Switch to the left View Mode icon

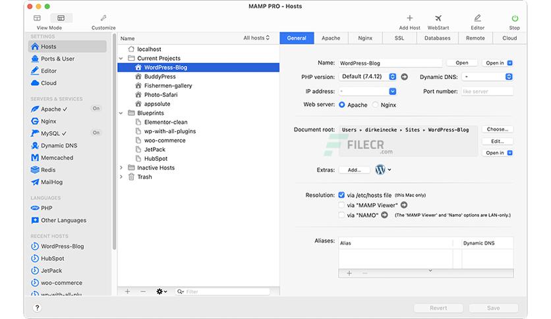[x=38, y=18]
